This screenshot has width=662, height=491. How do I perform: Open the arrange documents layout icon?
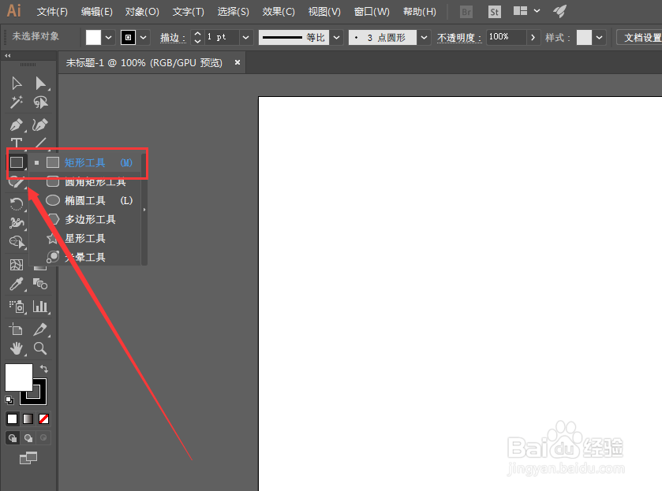pyautogui.click(x=520, y=11)
